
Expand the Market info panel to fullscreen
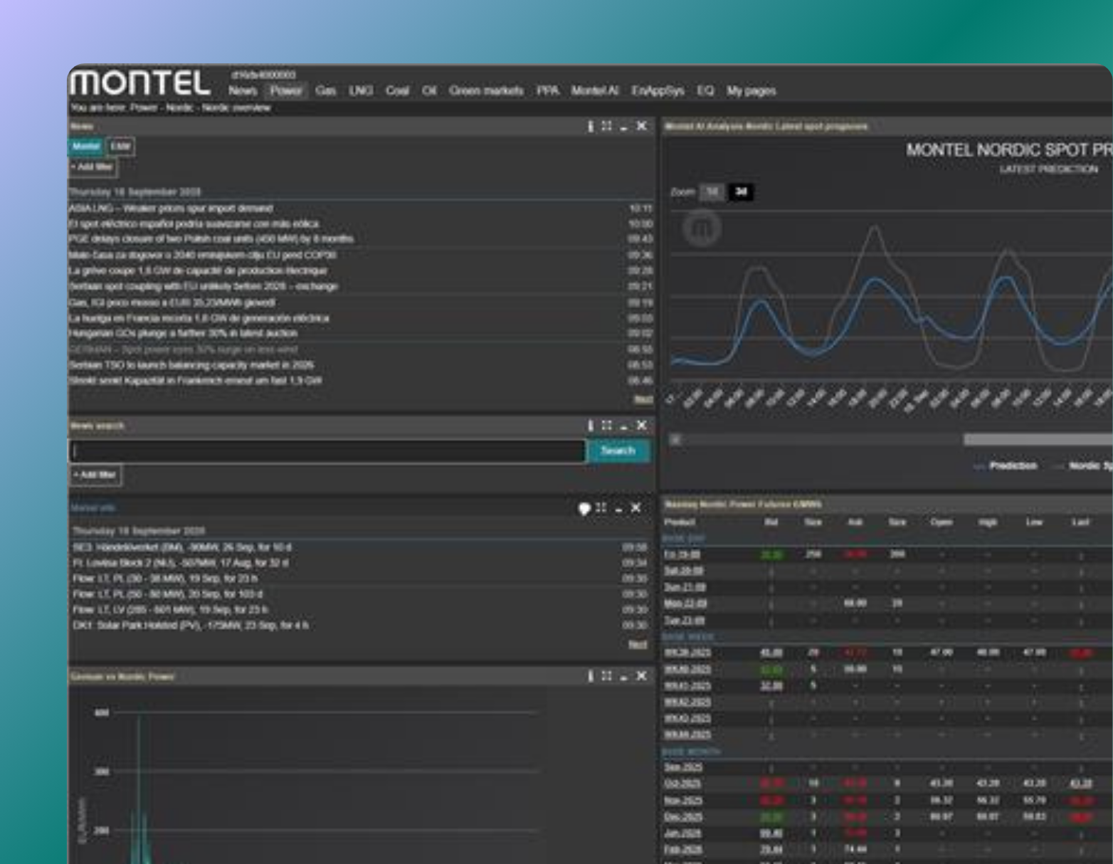(601, 508)
